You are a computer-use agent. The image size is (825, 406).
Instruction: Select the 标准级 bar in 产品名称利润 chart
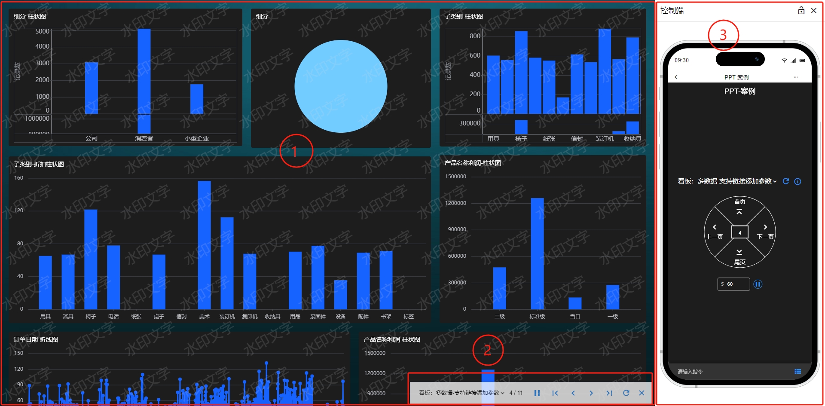[x=537, y=253]
